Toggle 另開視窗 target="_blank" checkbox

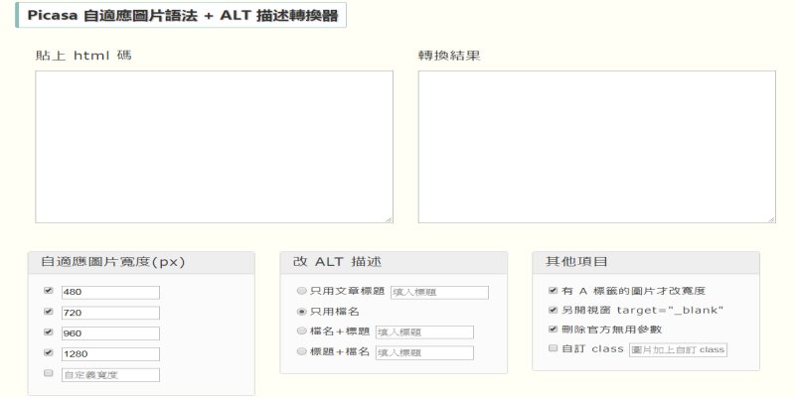(x=554, y=310)
